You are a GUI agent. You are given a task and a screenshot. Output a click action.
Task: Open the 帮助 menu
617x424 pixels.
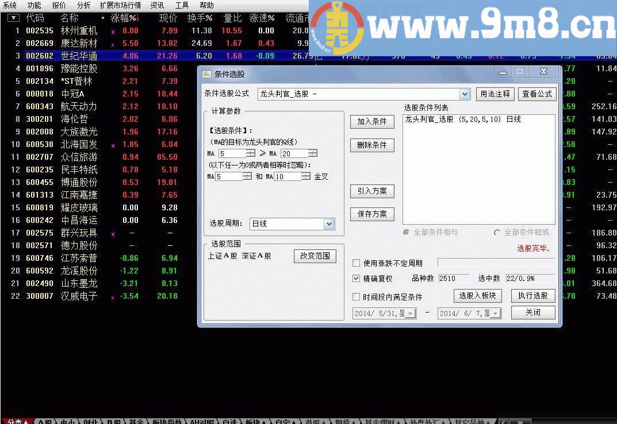click(206, 5)
